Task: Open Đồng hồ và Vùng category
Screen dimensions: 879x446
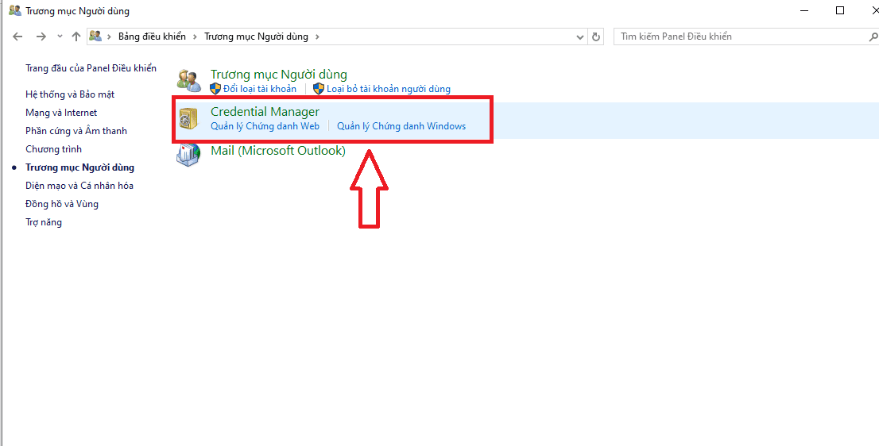Action: (x=62, y=204)
